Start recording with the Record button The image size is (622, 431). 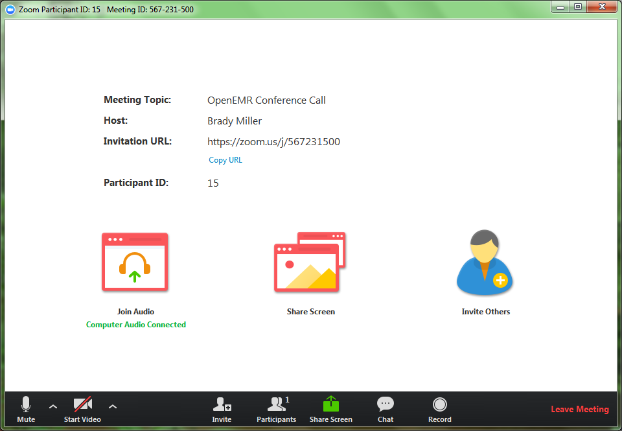tap(439, 410)
